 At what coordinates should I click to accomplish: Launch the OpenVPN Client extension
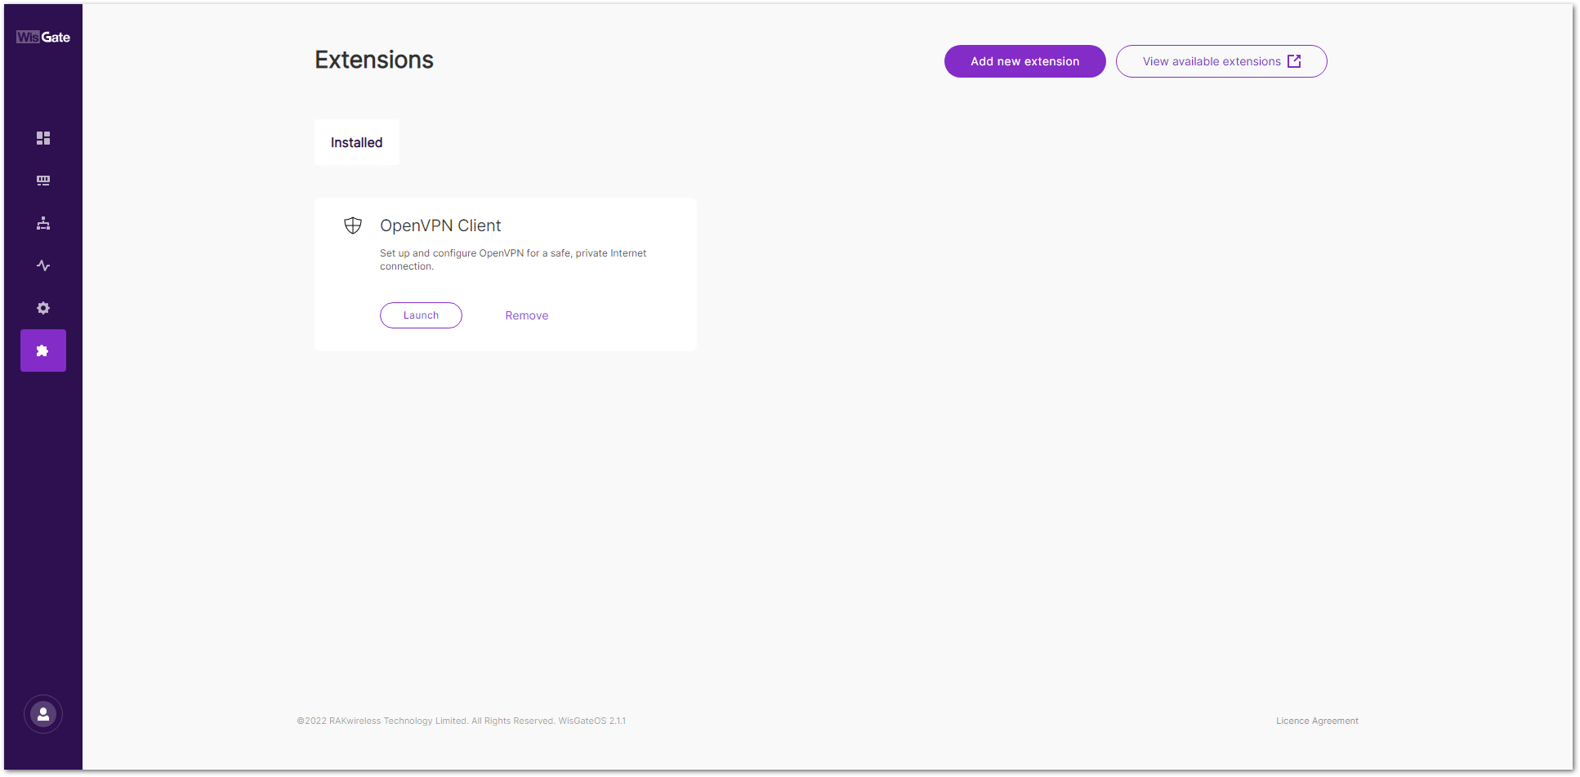(x=421, y=315)
